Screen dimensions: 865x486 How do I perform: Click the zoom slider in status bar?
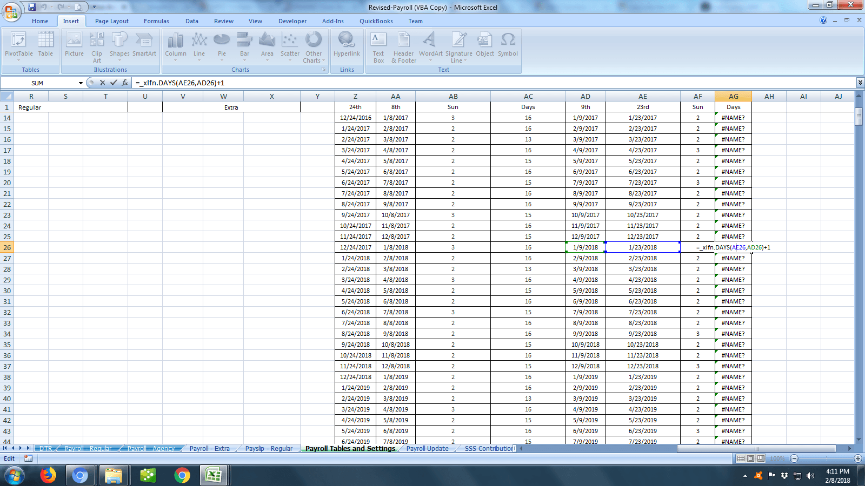point(826,458)
